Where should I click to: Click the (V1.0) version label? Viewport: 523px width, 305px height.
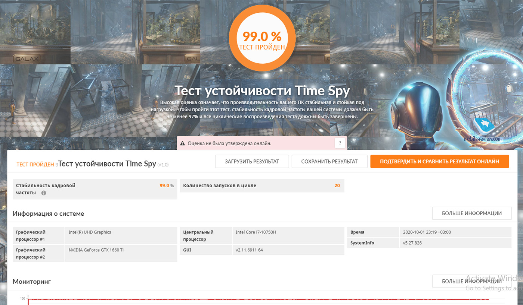tap(163, 165)
